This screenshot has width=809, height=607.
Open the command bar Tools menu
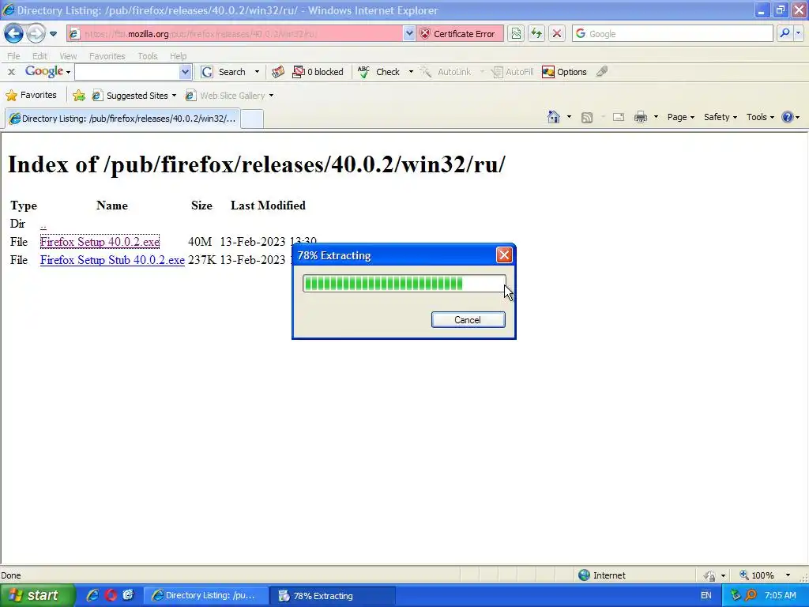coord(760,117)
